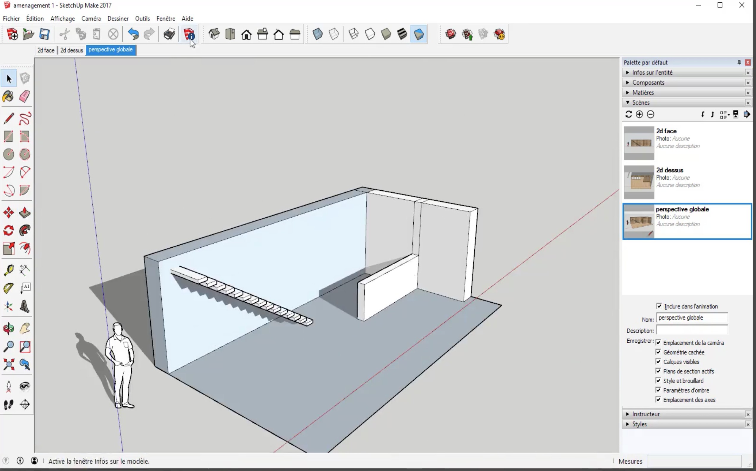Select the Paint Bucket tool
The height and width of the screenshot is (471, 756).
point(7,97)
